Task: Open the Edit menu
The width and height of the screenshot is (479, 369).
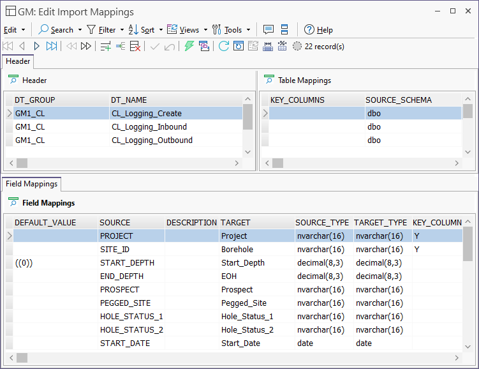Action: 10,30
